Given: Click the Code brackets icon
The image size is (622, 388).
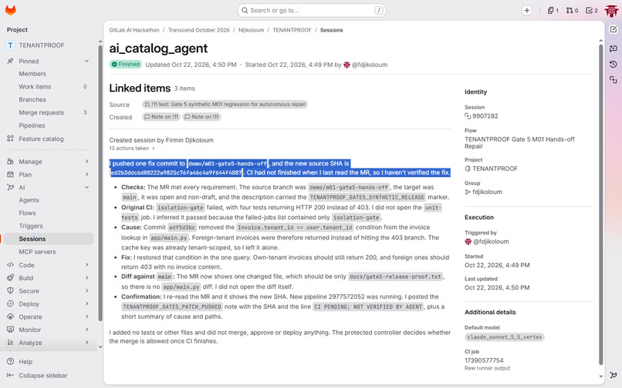Looking at the screenshot, I should (10, 265).
